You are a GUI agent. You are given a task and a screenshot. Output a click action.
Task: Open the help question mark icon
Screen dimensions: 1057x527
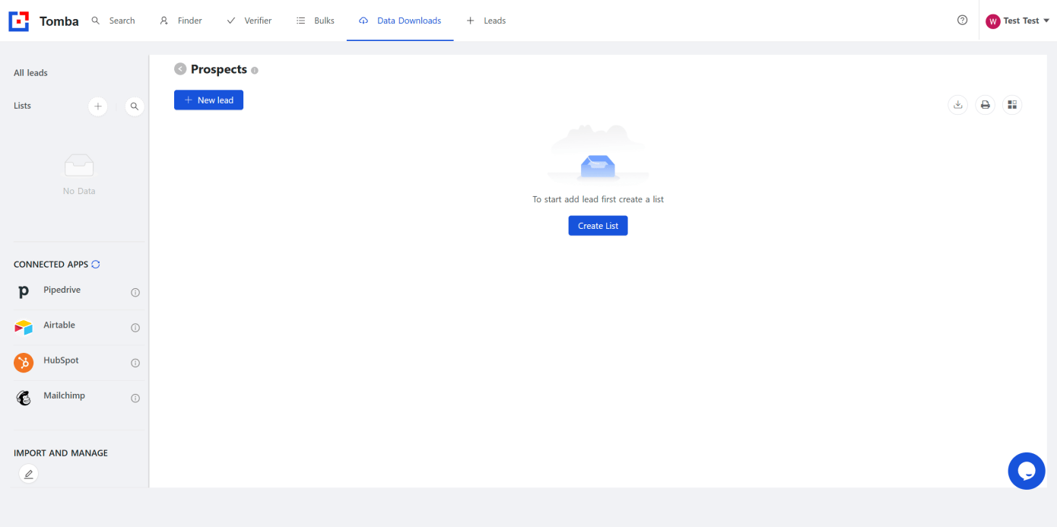click(x=963, y=21)
